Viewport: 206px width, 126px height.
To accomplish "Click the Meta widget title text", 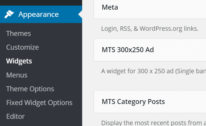I will pos(110,7).
